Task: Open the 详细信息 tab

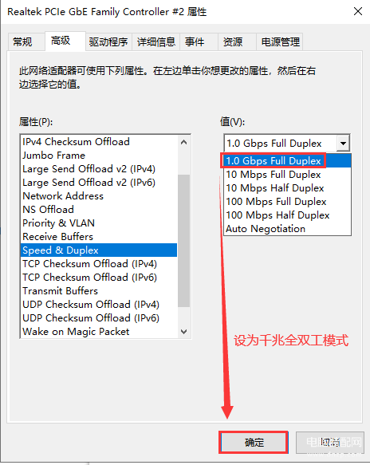Action: point(156,41)
